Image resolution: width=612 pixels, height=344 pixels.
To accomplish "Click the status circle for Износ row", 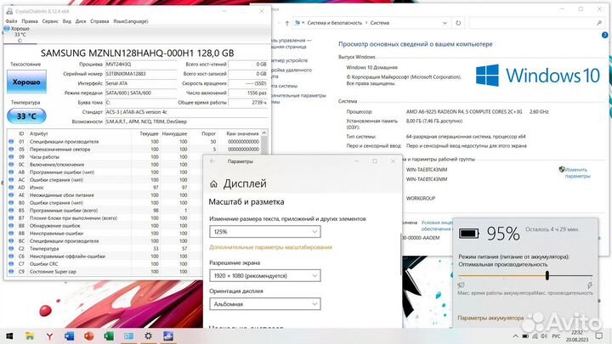I will (11, 187).
